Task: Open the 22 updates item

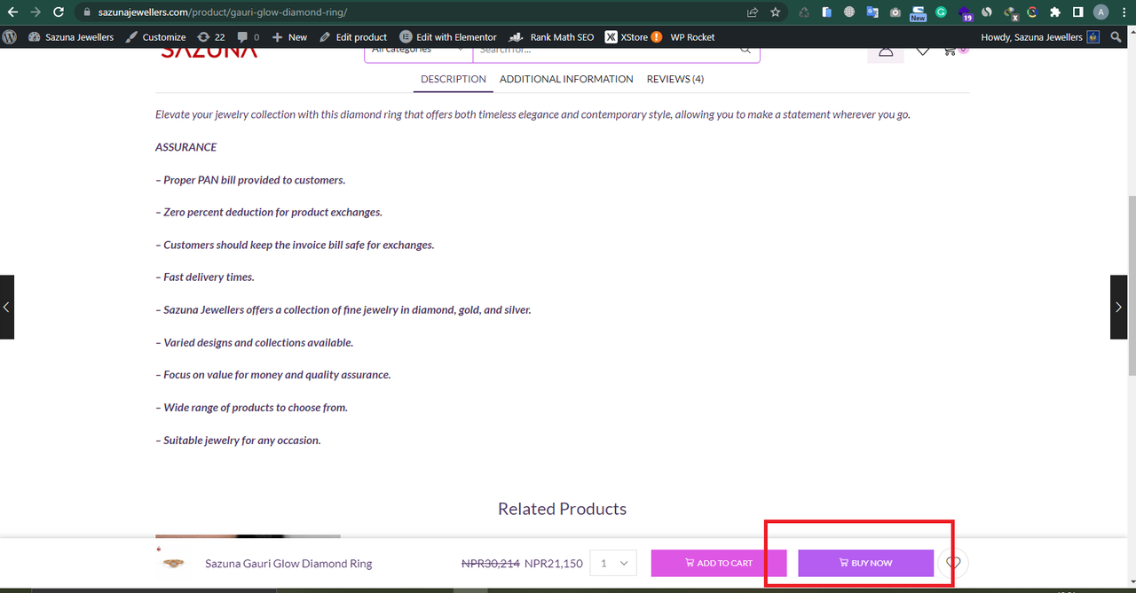Action: 211,37
